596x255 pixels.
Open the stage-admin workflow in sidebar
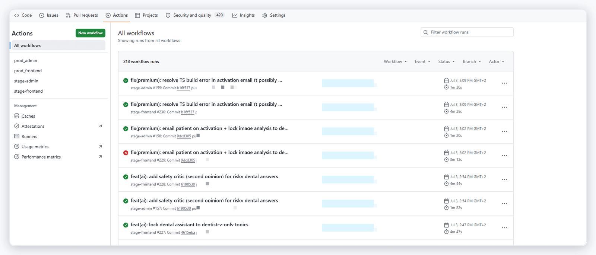[x=26, y=81]
